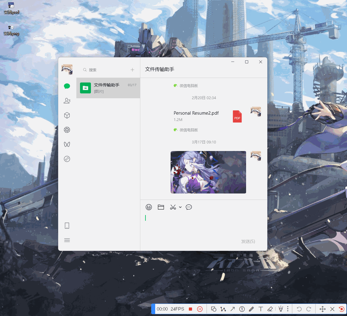The image size is (347, 316).
Task: Toggle the spotlight flashlight tool
Action: (x=281, y=309)
